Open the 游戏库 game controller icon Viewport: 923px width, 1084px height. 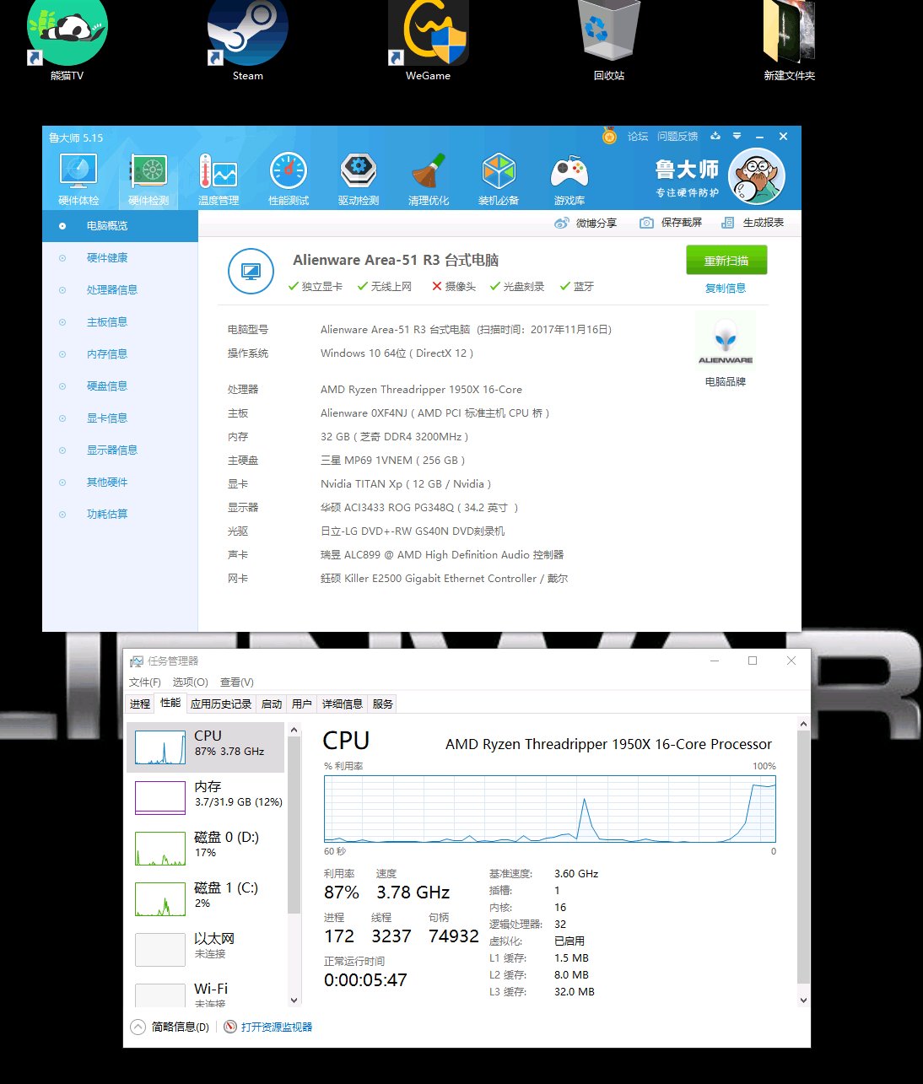[x=569, y=180]
